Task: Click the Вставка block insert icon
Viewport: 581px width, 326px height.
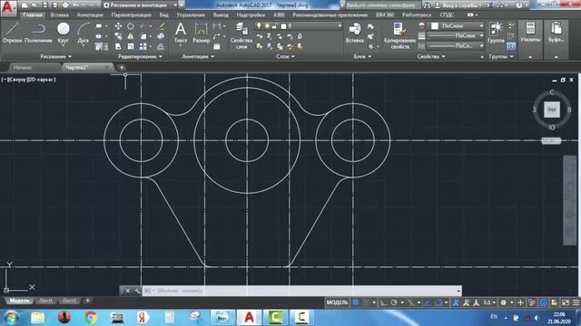Action: 355,33
